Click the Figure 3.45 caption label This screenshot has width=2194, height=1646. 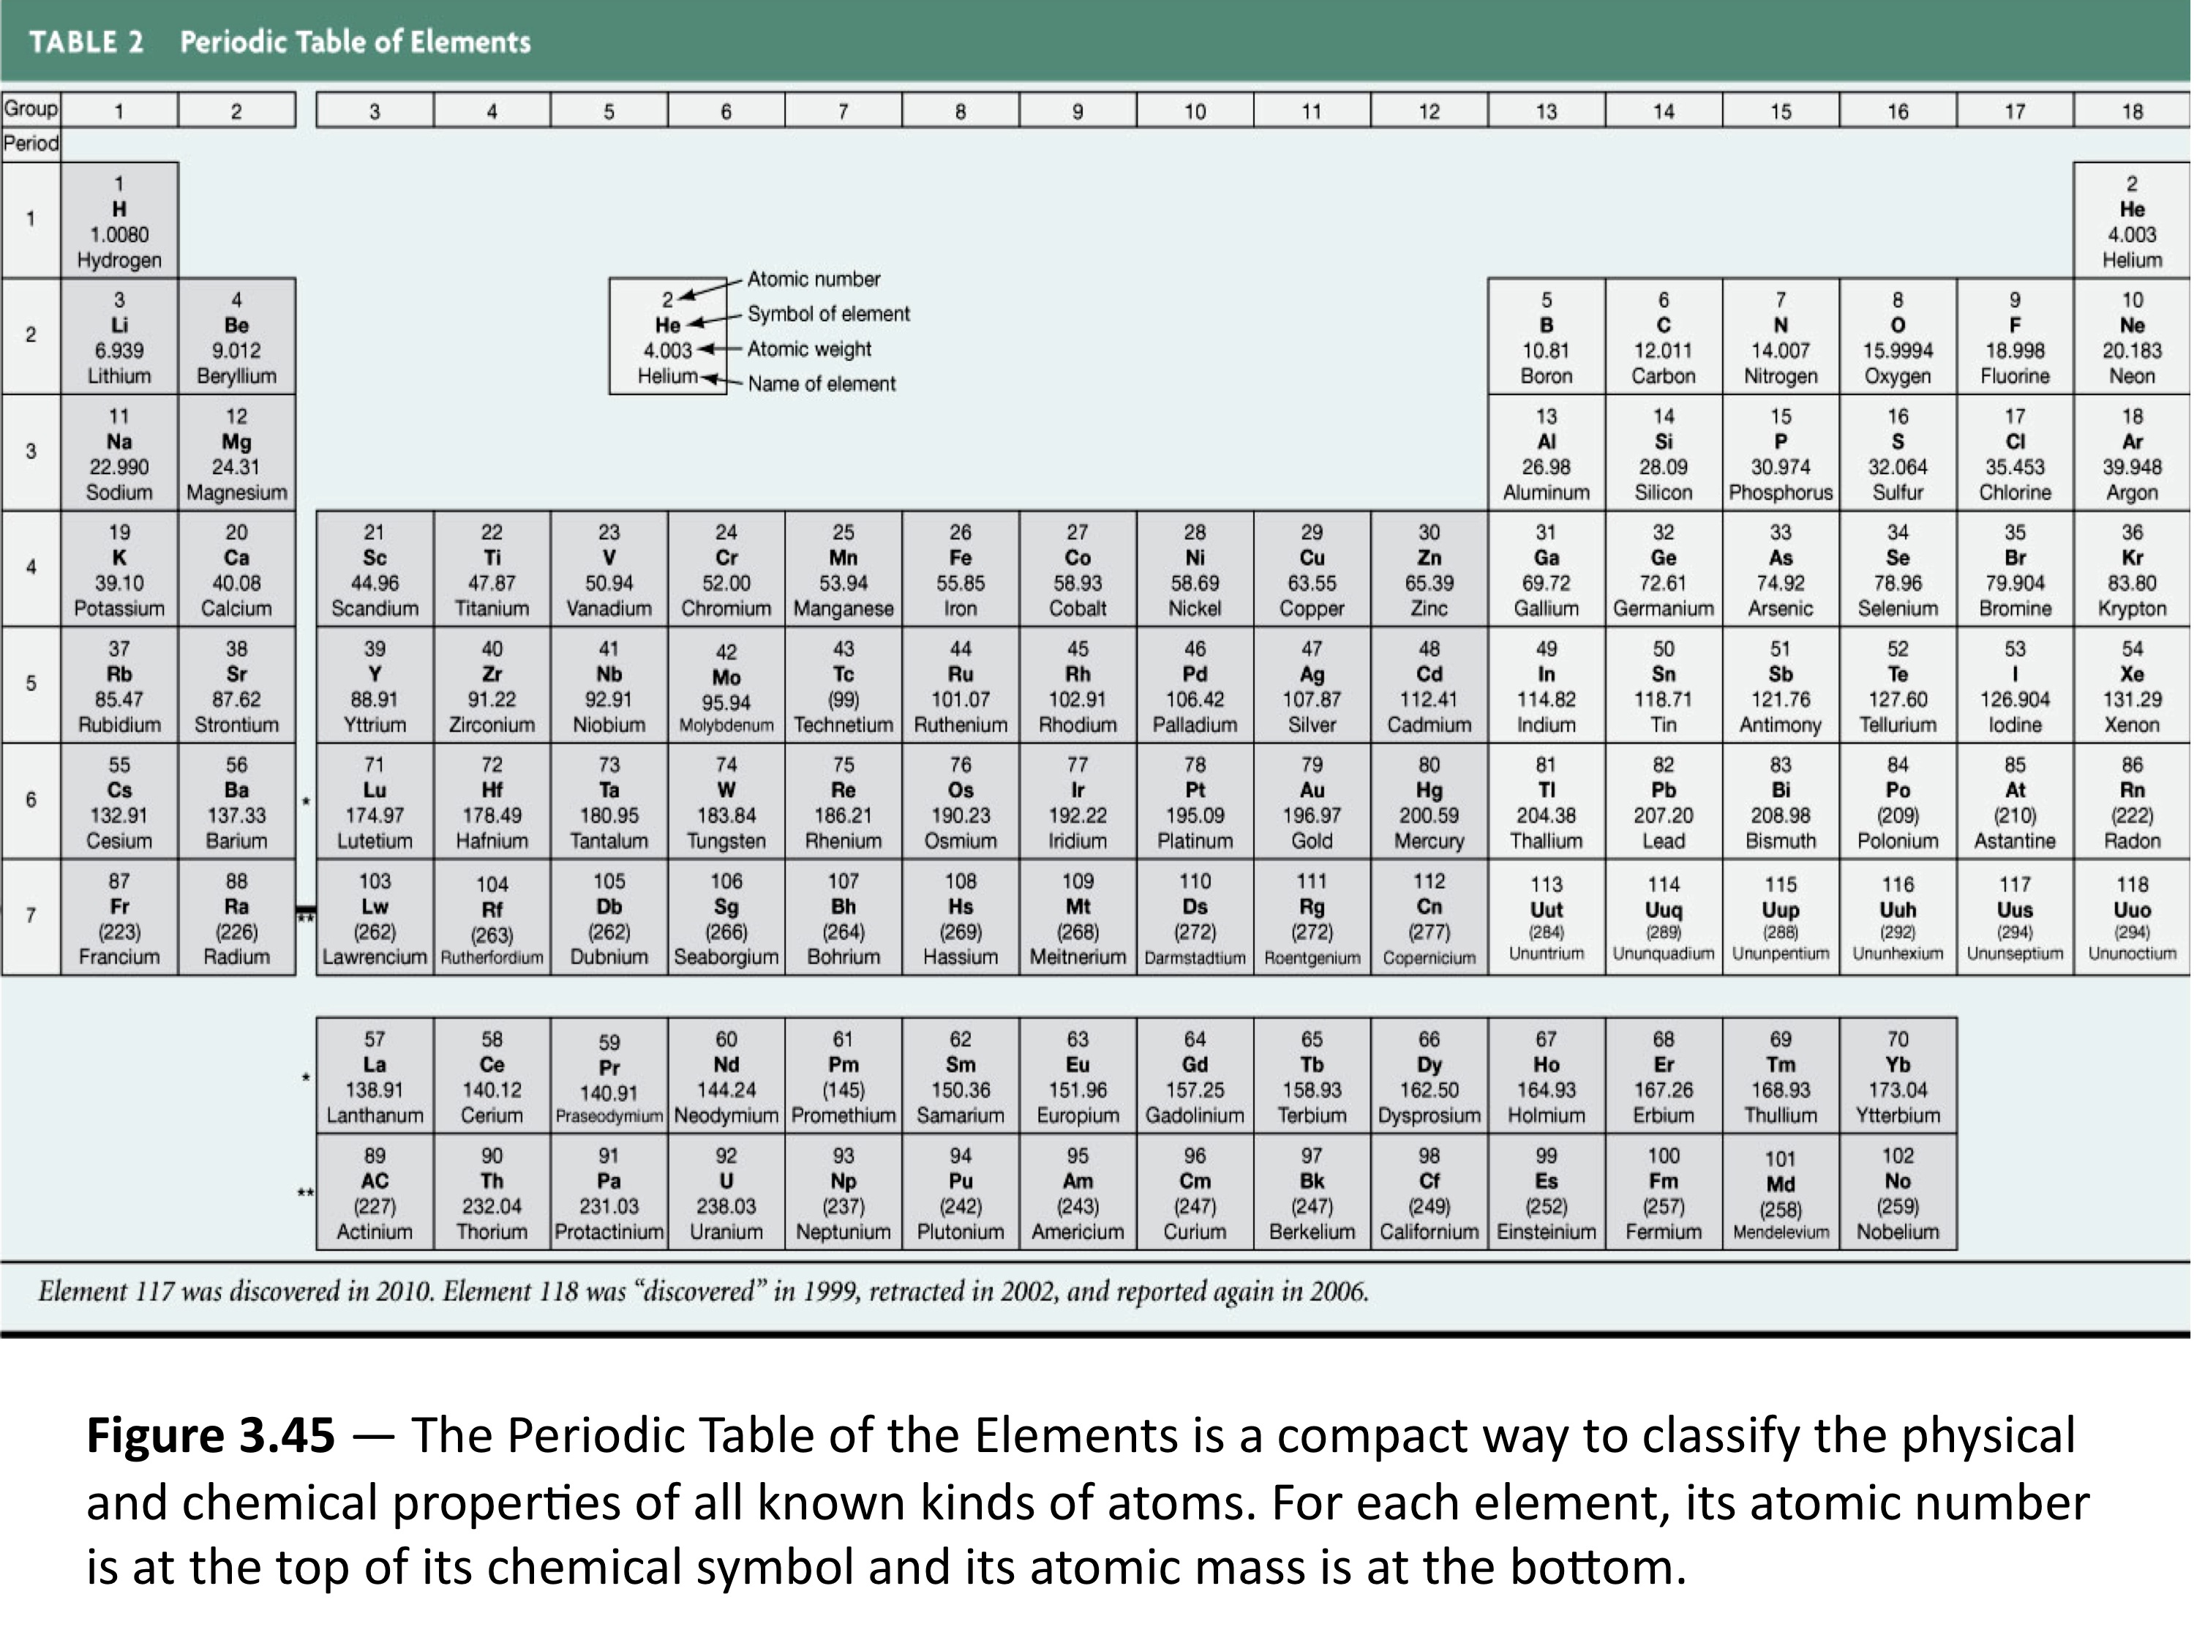pos(210,1436)
